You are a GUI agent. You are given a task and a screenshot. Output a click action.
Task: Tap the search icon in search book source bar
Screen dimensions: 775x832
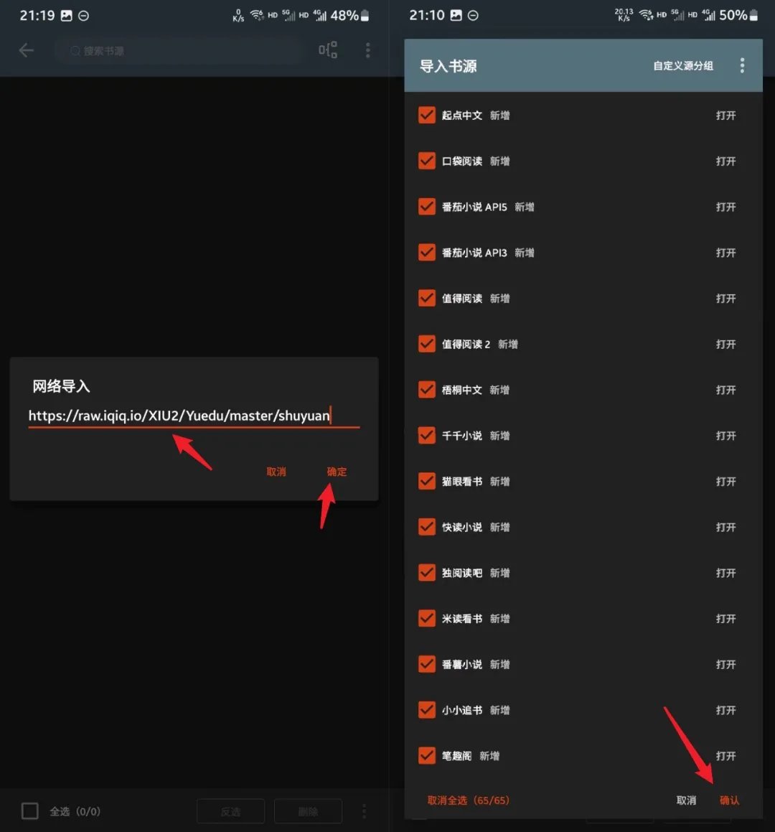[75, 51]
